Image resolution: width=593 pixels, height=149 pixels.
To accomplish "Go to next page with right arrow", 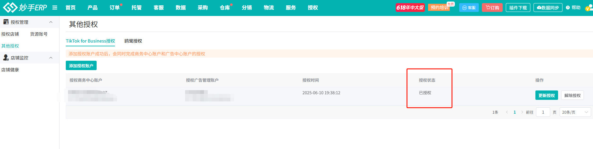I will pos(522,112).
